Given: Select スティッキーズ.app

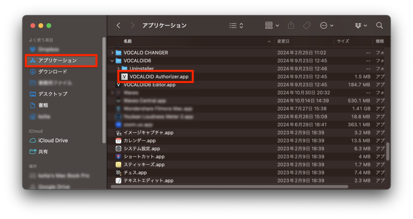Looking at the screenshot, I should [144, 164].
